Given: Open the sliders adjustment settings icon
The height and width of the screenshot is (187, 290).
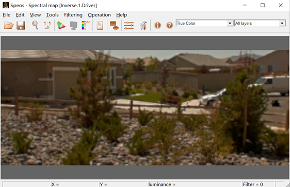Looking at the screenshot, I should 128,25.
